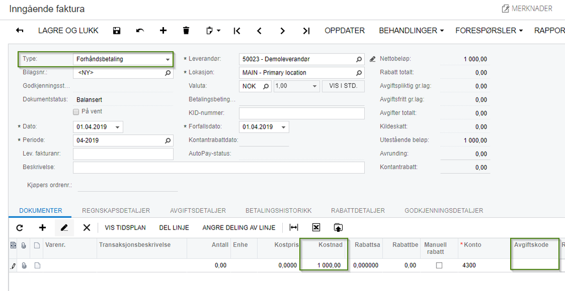
Task: Delete the line with the X icon
Action: 87,227
